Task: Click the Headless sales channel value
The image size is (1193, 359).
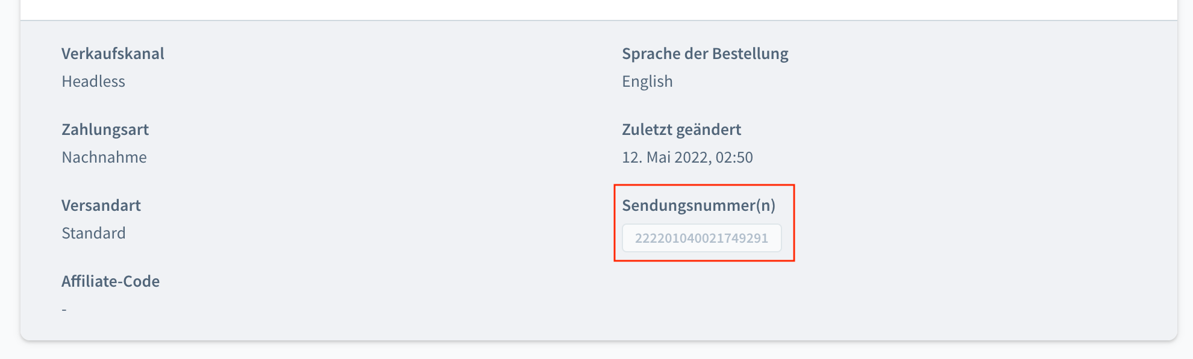Action: [93, 81]
